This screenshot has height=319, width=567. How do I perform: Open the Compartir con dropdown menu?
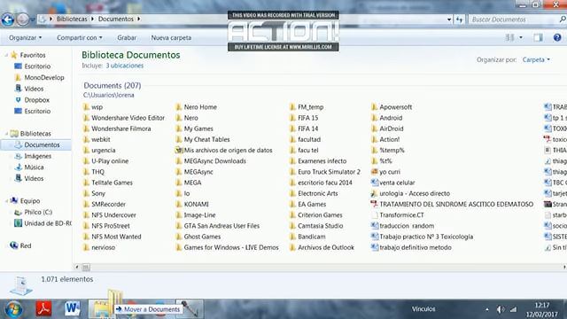click(x=79, y=37)
